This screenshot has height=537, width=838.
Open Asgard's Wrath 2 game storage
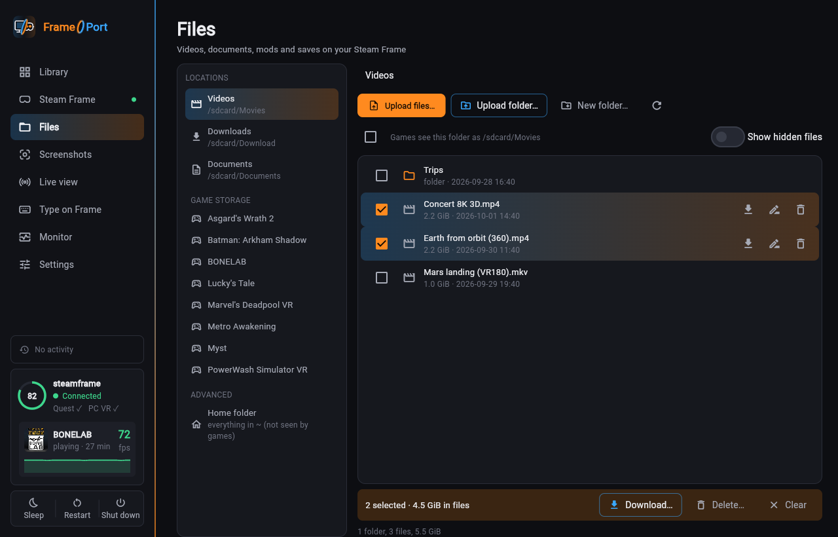click(262, 218)
